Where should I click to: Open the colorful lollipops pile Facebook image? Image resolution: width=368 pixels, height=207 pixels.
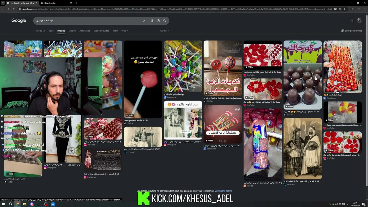tap(183, 66)
